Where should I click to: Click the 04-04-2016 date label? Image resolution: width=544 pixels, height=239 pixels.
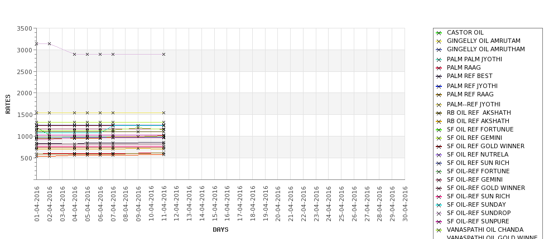click(75, 204)
